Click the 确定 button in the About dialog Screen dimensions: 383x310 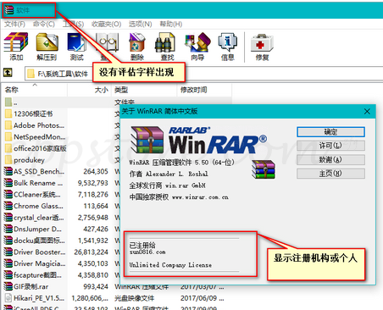330,131
